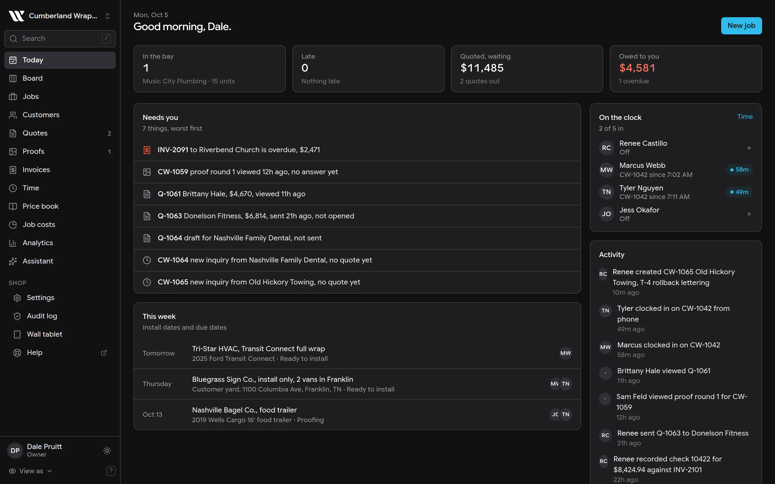Open overdue INV-2091 Riverbend Church item
This screenshot has width=775, height=484.
pos(357,150)
